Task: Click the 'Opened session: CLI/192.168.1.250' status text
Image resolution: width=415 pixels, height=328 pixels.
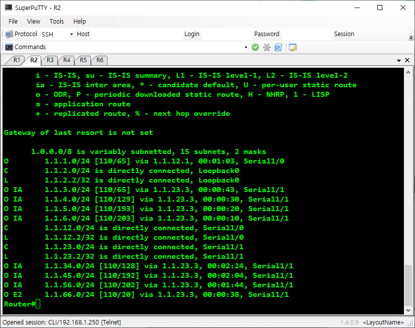Action: coord(62,322)
